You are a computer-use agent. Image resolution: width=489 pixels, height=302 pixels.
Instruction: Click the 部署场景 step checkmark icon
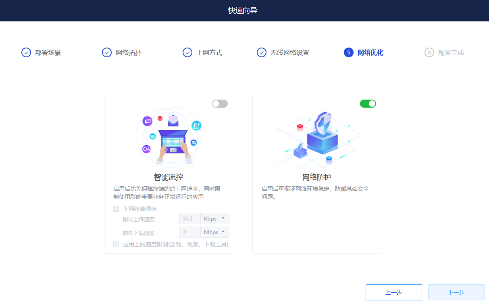point(26,52)
